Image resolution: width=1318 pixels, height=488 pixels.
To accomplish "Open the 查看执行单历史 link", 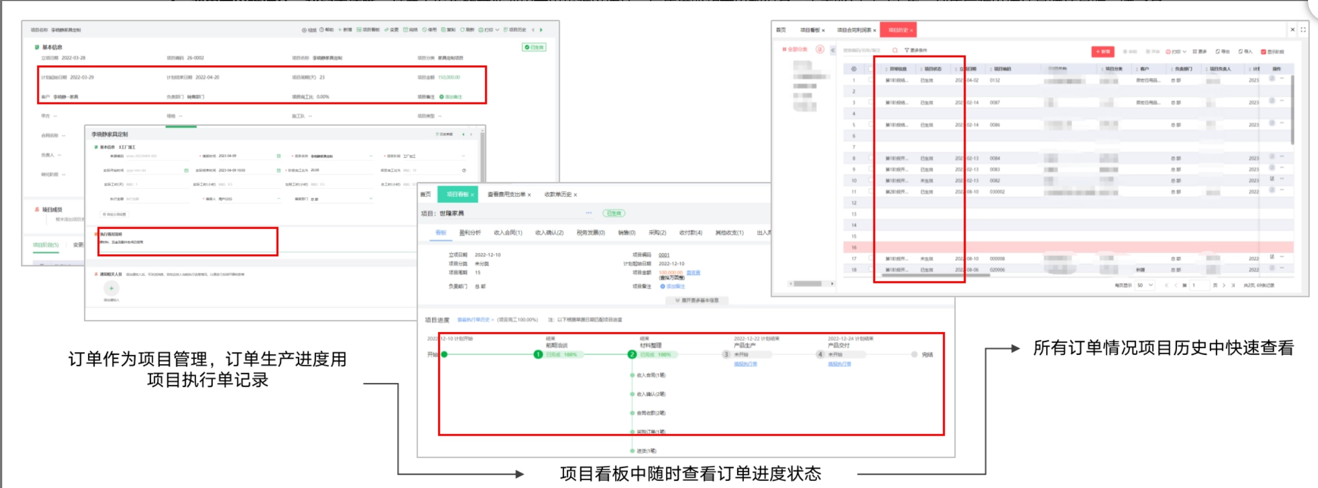I will 473,320.
